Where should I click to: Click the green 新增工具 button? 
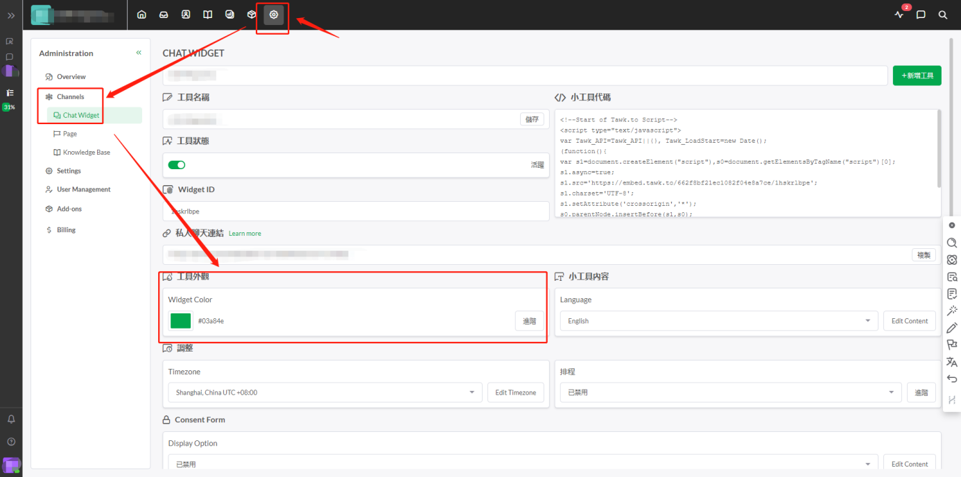click(x=917, y=76)
